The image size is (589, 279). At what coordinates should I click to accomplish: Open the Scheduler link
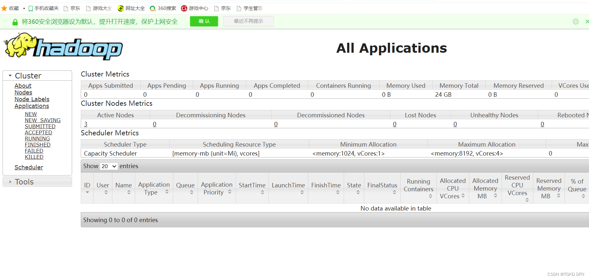29,167
